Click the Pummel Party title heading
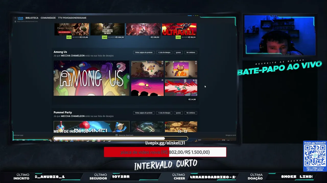327x183 pixels. click(x=63, y=112)
